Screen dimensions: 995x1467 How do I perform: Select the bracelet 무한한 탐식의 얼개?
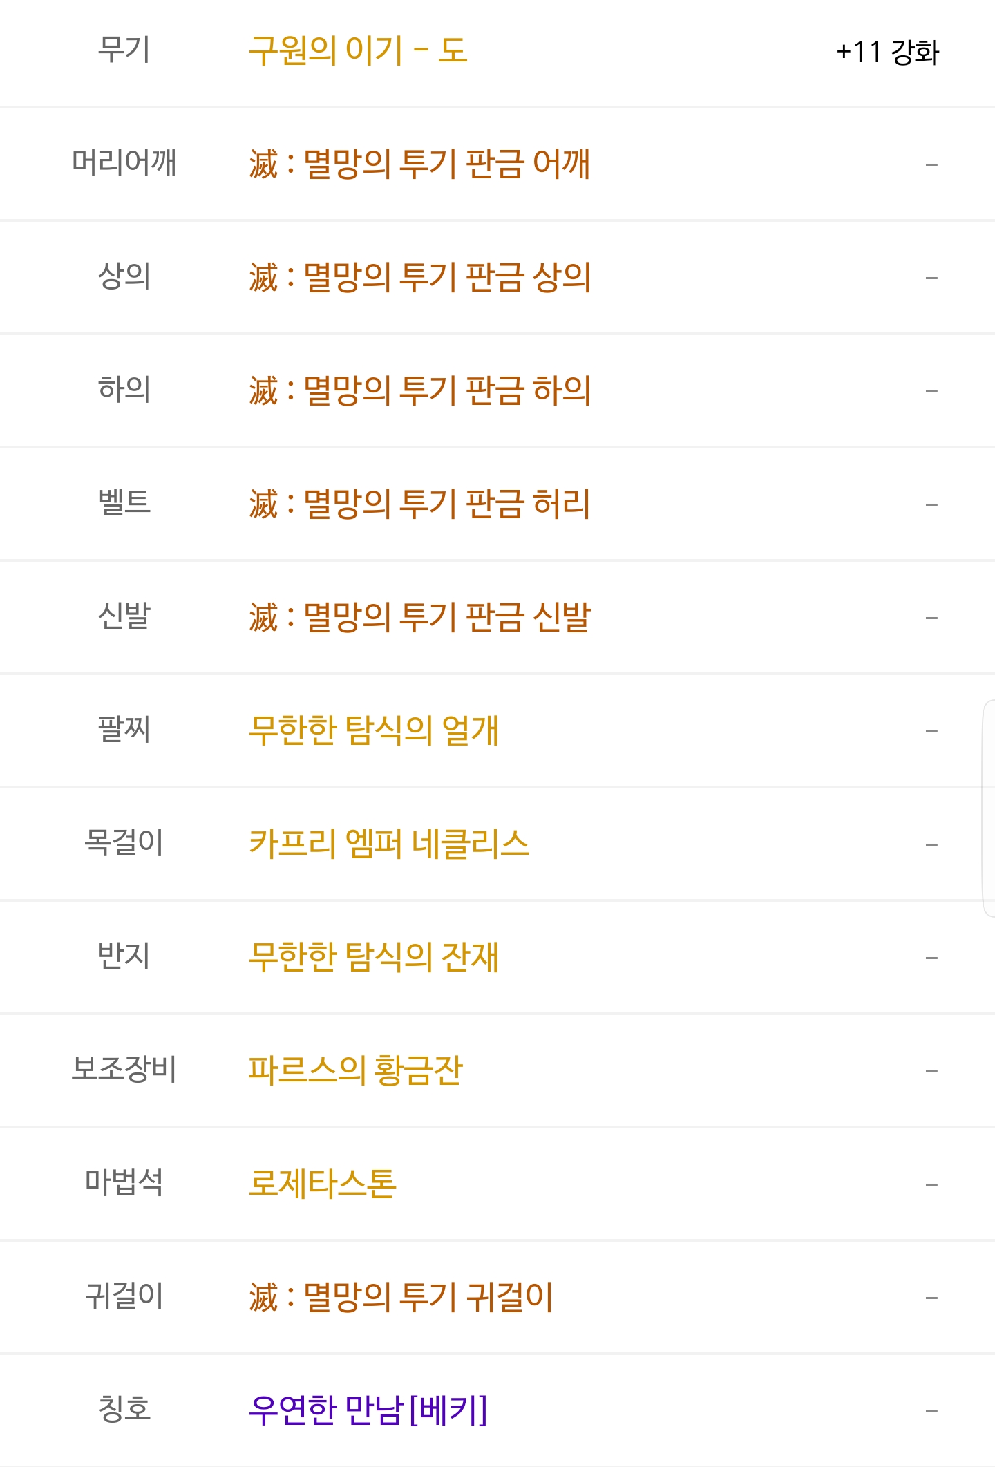click(x=374, y=730)
